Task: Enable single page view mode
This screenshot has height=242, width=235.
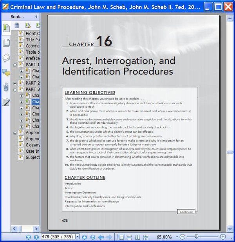Action: tap(121, 237)
